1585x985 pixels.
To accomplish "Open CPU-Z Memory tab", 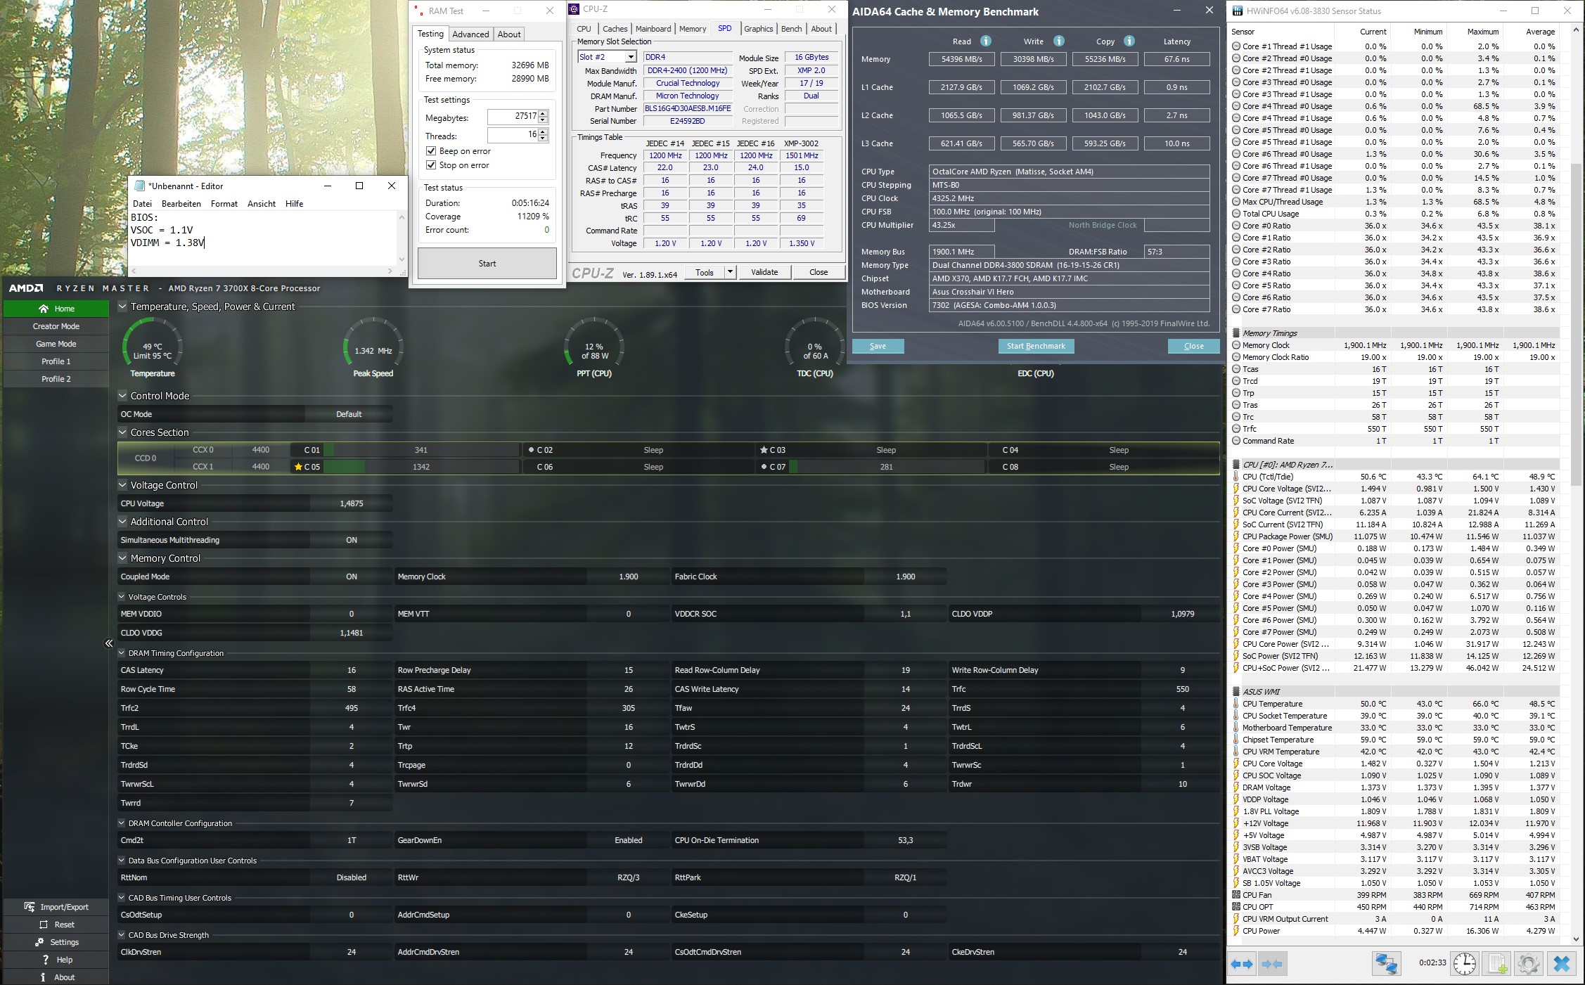I will click(x=692, y=29).
